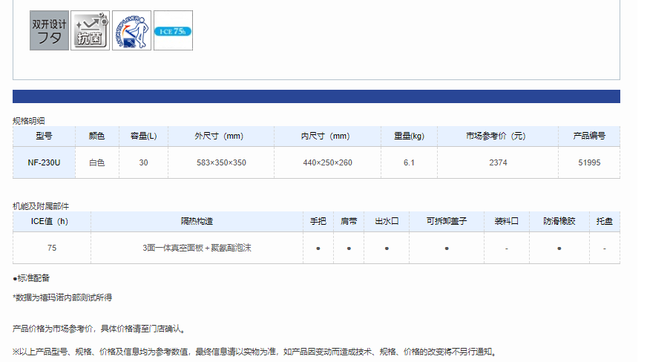
Task: Click the ※以上产品型号 disclaimer line
Action: (254, 352)
